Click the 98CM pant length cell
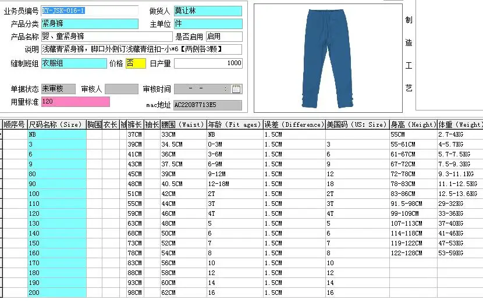 pyautogui.click(x=135, y=293)
